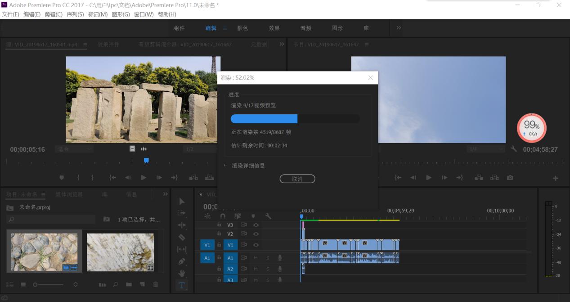Screen dimensions: 570x302
Task: Mute audio track A1
Action: [256, 257]
